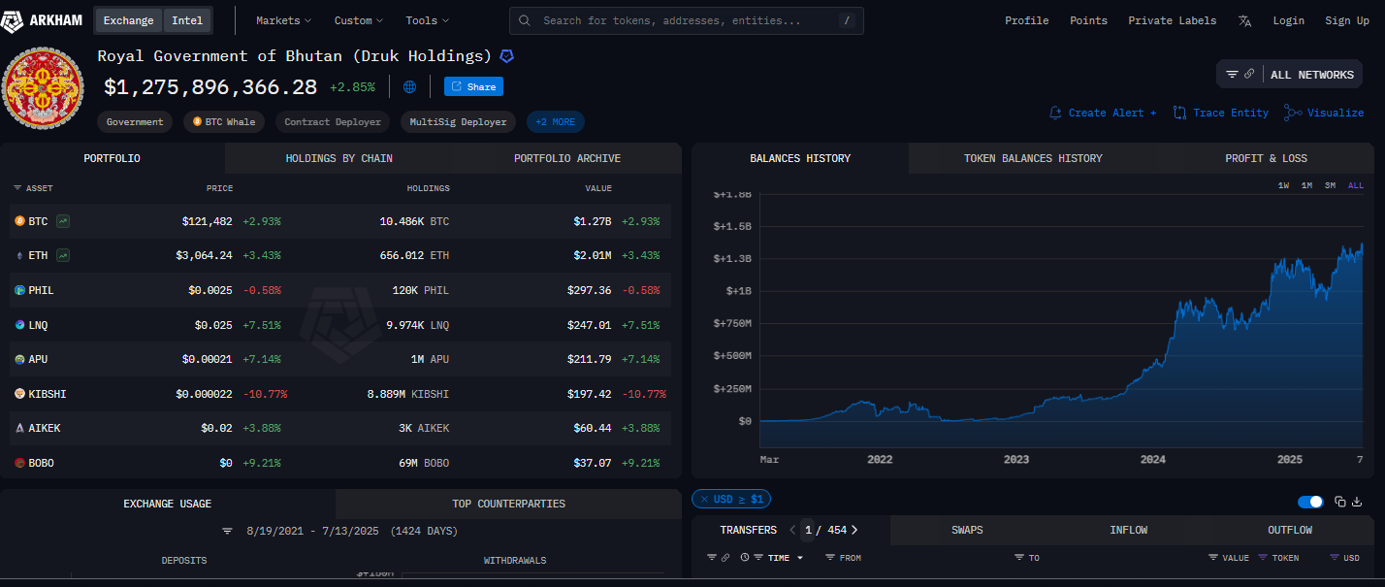1385x587 pixels.
Task: Click the date range filter icon under Exchange Usage
Action: point(227,532)
